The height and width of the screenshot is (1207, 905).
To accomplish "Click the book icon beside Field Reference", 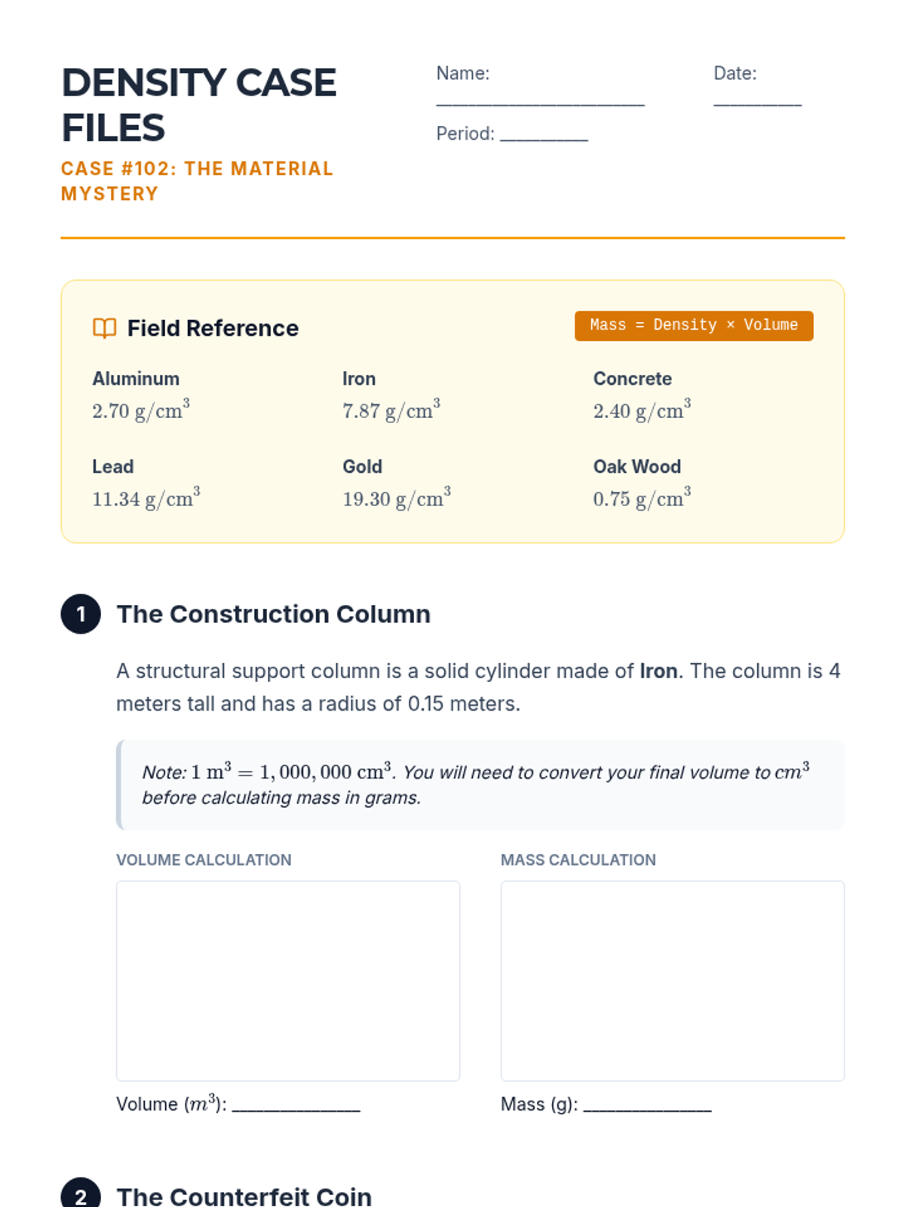I will [104, 328].
